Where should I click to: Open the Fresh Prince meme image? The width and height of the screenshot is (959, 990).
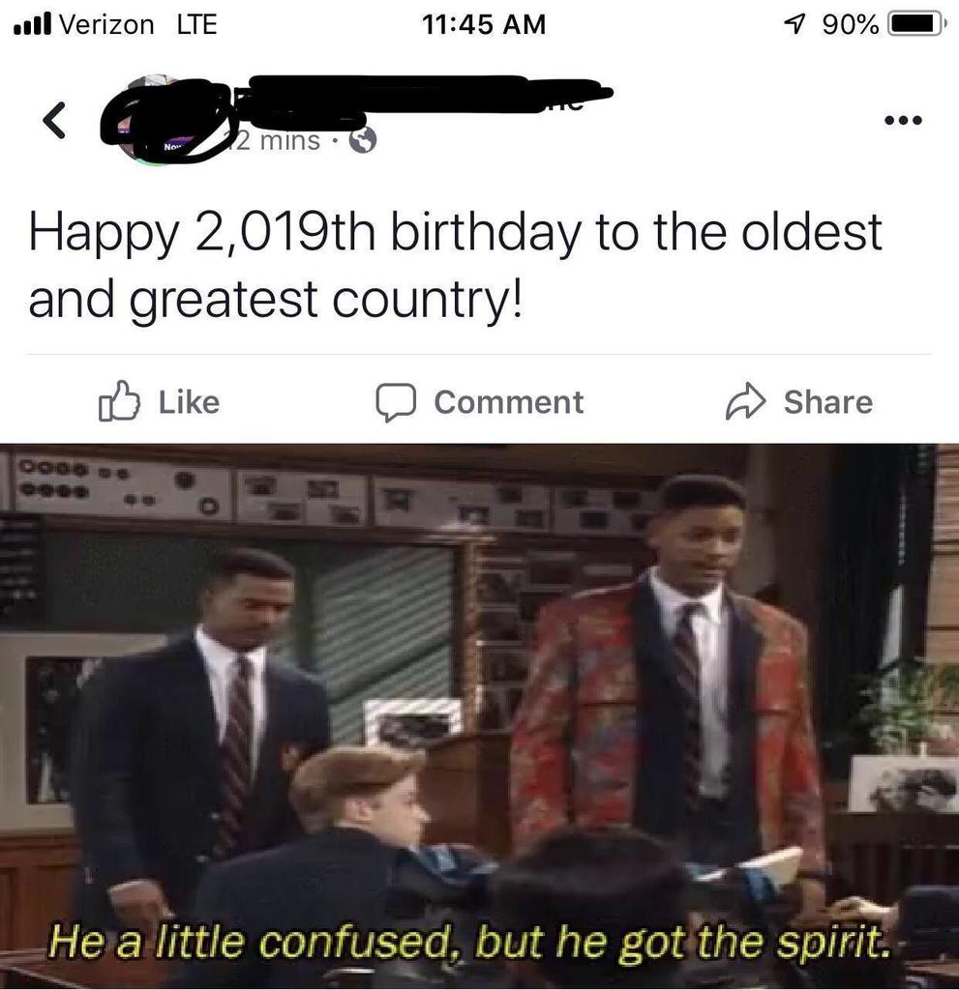(x=479, y=716)
